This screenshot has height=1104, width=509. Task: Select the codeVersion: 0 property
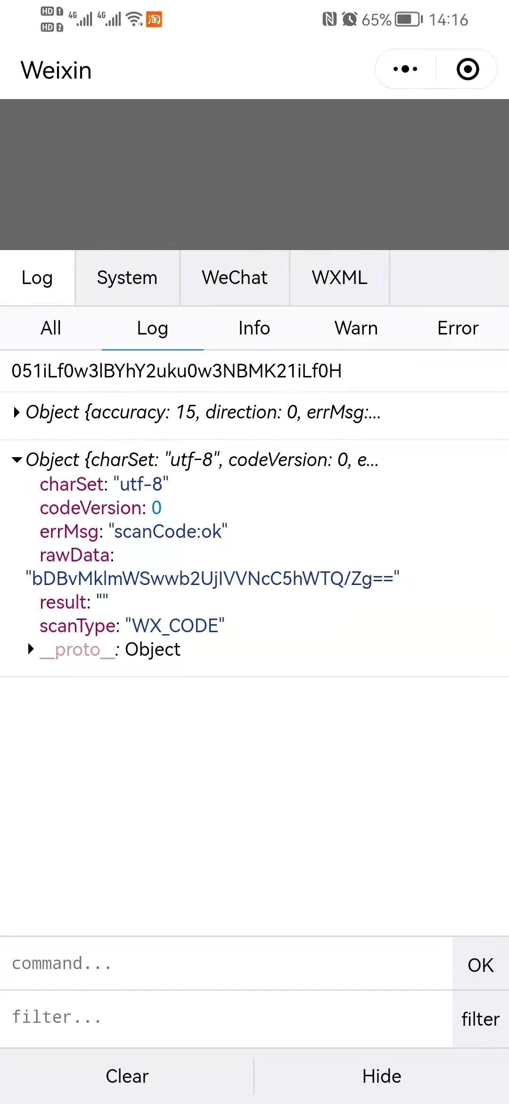point(101,508)
